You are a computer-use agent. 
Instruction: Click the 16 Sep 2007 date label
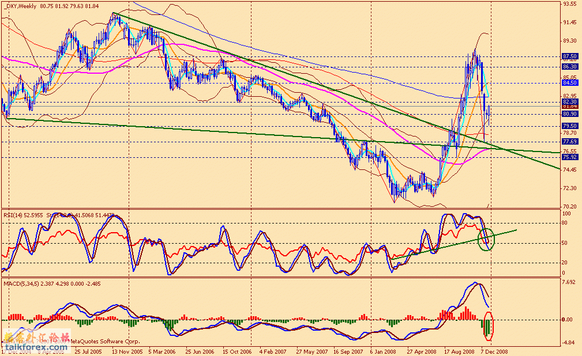tap(348, 351)
